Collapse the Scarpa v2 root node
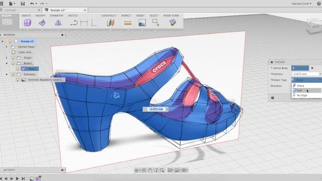This screenshot has height=181, width=322. (x=3, y=41)
